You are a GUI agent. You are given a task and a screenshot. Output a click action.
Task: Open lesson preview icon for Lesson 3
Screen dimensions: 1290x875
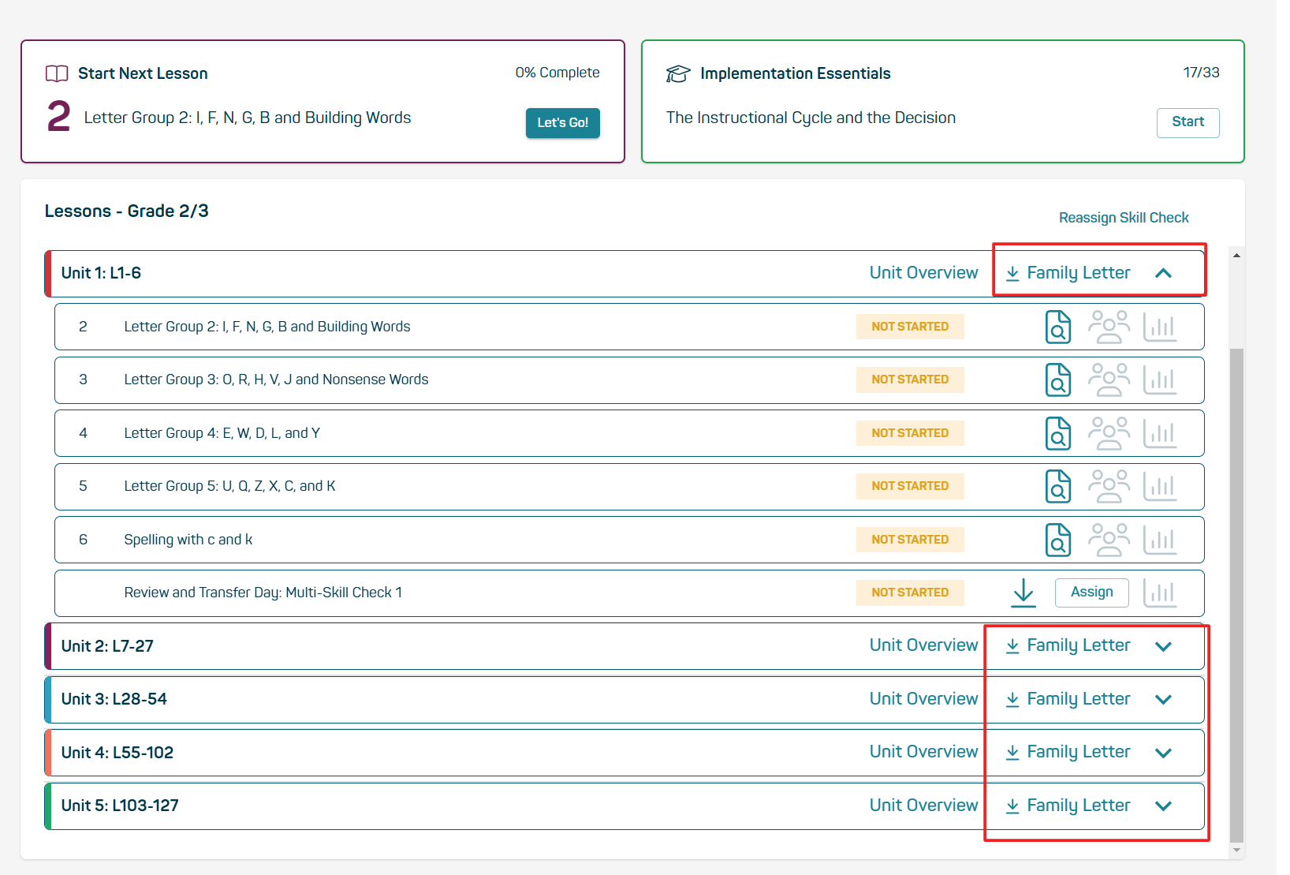[1057, 380]
